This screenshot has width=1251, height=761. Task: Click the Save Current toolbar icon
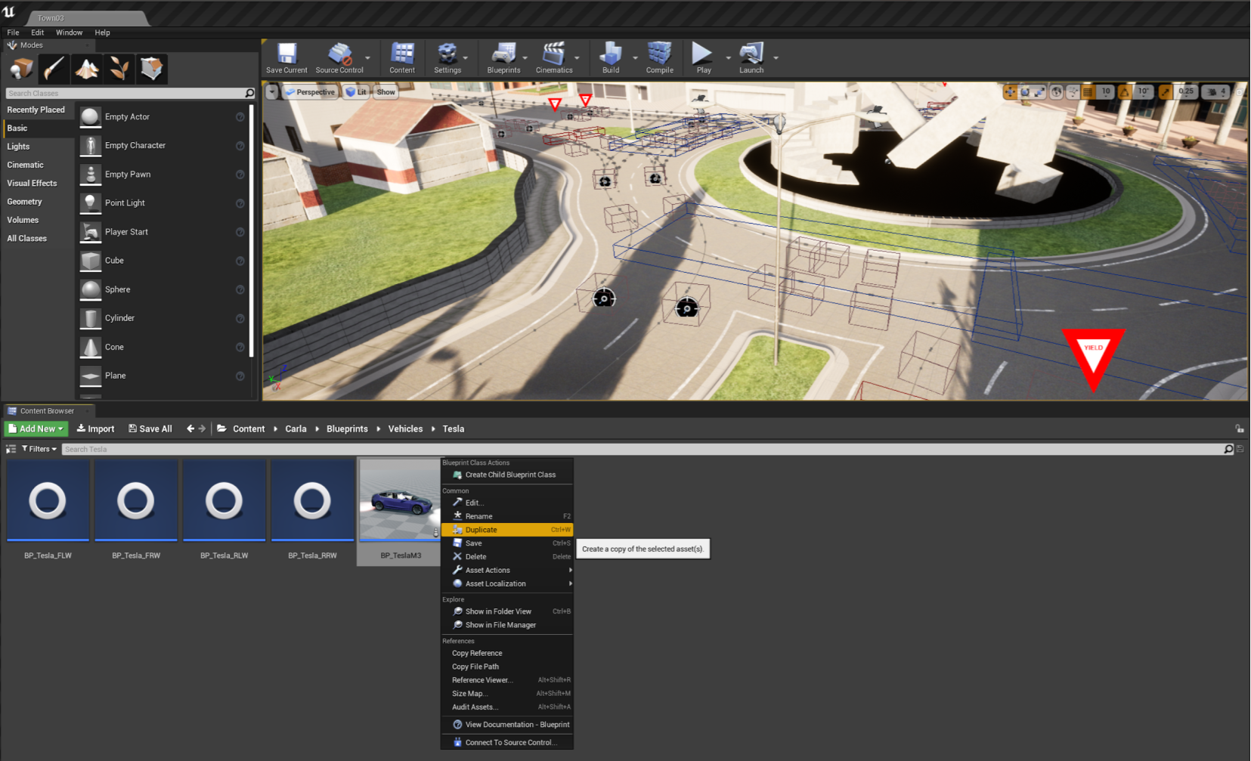(x=286, y=58)
